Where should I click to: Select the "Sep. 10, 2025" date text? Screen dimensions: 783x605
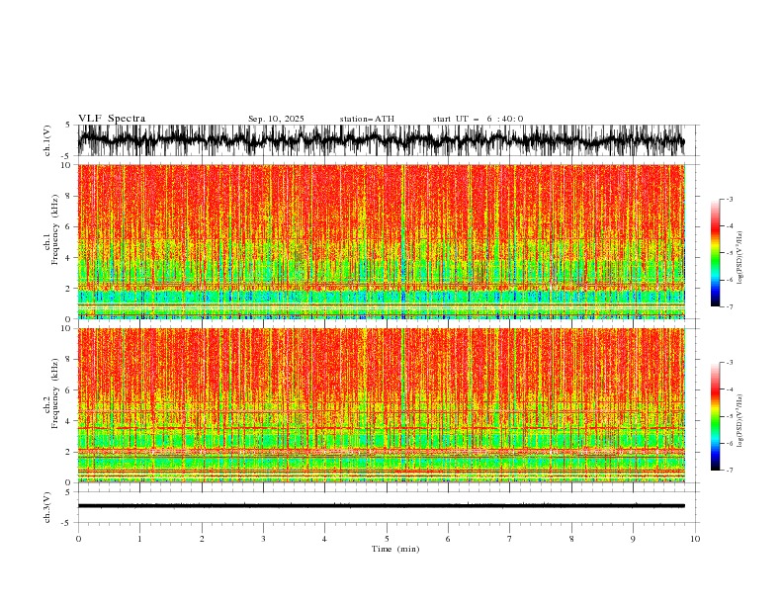[276, 119]
